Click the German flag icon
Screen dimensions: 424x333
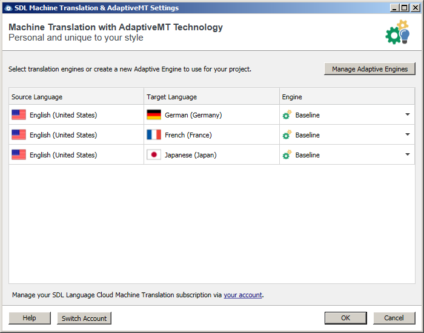[x=154, y=114]
